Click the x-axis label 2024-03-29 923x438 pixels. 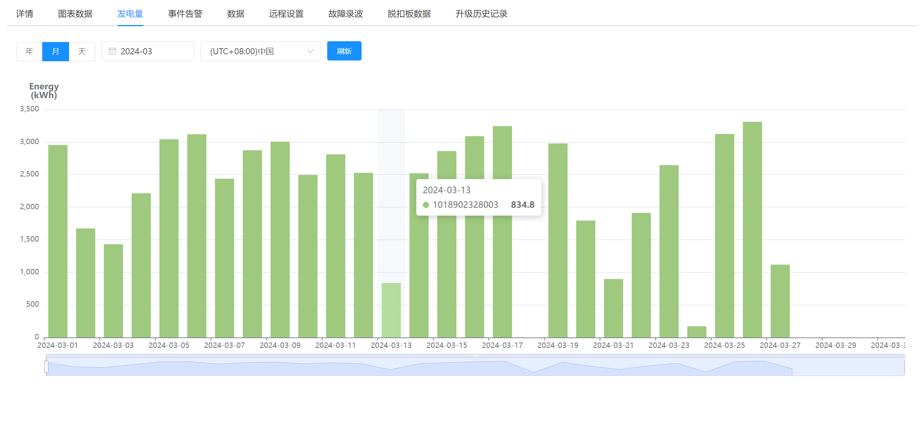point(836,345)
